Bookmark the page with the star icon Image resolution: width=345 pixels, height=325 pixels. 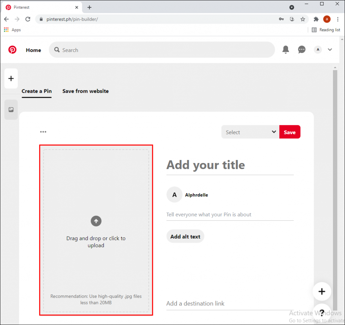click(303, 19)
